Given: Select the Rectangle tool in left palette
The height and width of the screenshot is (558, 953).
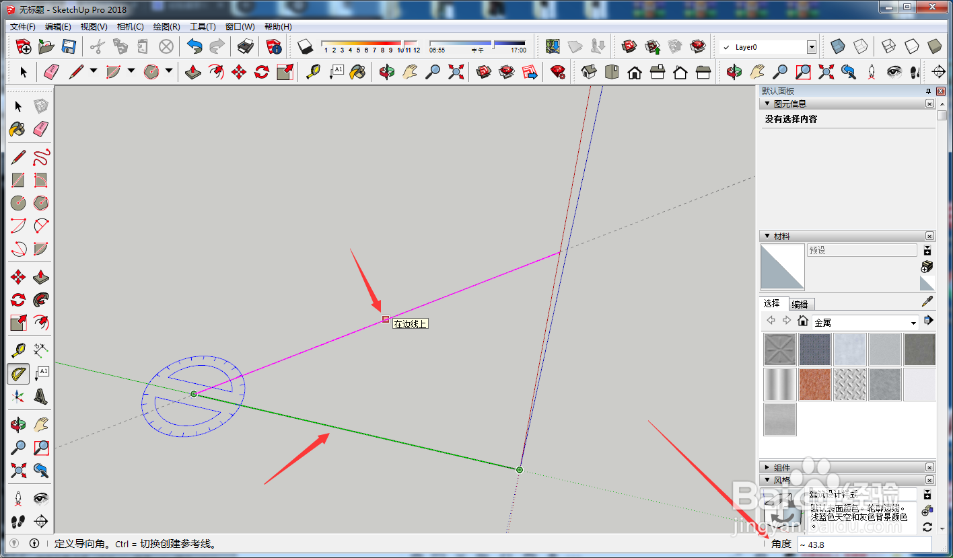Looking at the screenshot, I should coord(18,180).
